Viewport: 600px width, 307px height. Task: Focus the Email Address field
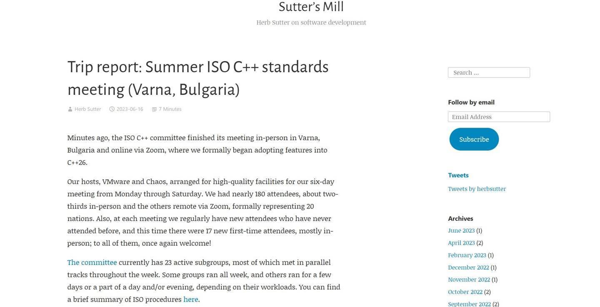499,117
